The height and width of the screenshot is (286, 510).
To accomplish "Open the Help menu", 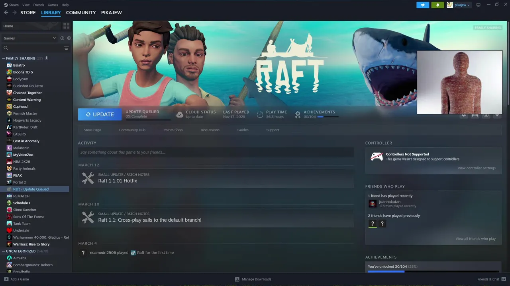I will click(x=65, y=5).
